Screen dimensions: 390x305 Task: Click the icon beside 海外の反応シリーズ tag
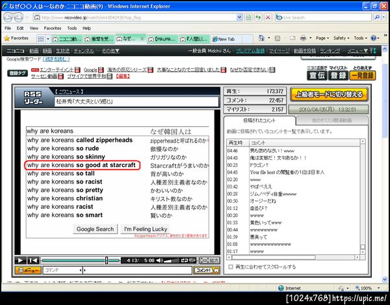coord(150,70)
